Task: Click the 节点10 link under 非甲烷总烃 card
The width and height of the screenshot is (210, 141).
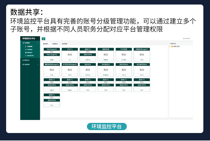Action: pyautogui.click(x=70, y=75)
